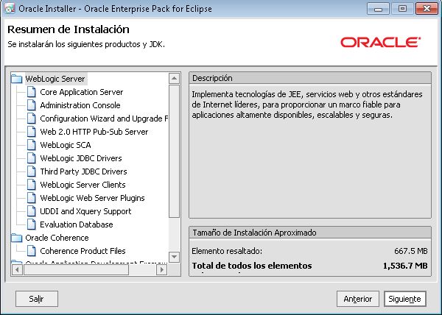Click the 667.5 MB size value
The image size is (442, 315).
click(x=411, y=251)
